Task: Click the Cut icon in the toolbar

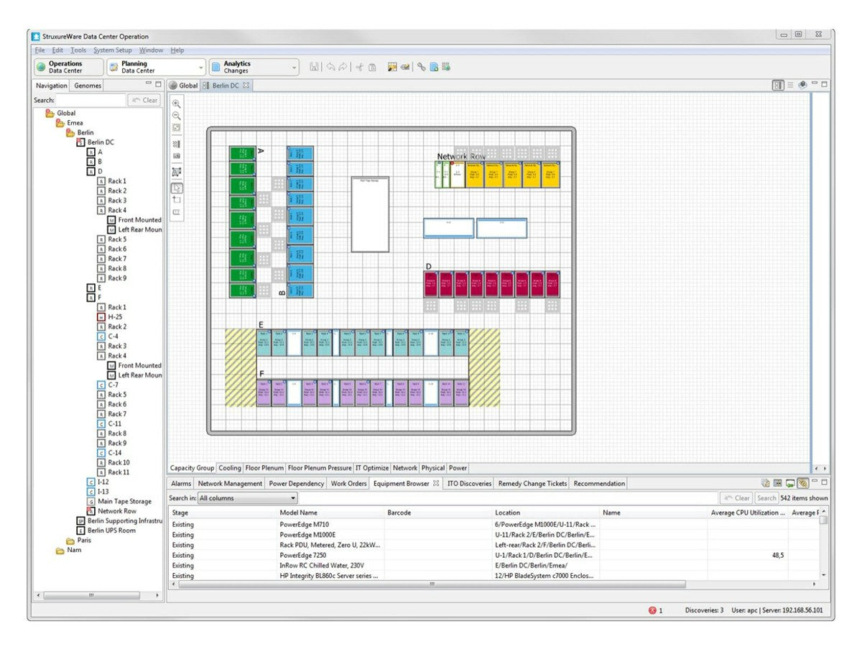Action: [x=359, y=67]
